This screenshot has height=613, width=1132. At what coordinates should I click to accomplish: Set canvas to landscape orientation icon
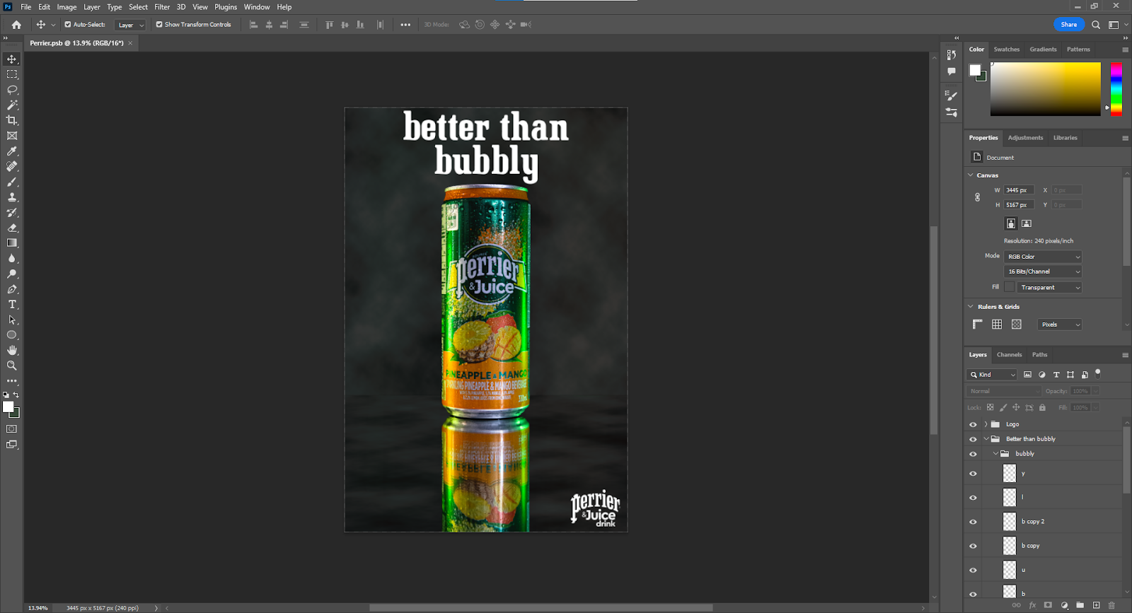tap(1027, 223)
